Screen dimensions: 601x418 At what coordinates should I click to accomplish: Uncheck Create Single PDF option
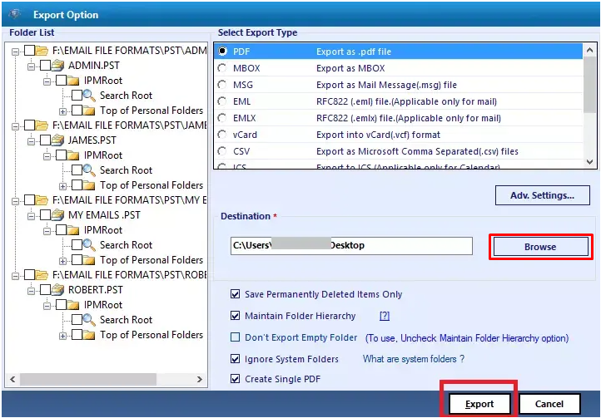click(x=235, y=379)
